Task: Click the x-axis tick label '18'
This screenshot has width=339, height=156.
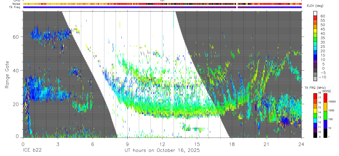Action: [232, 144]
